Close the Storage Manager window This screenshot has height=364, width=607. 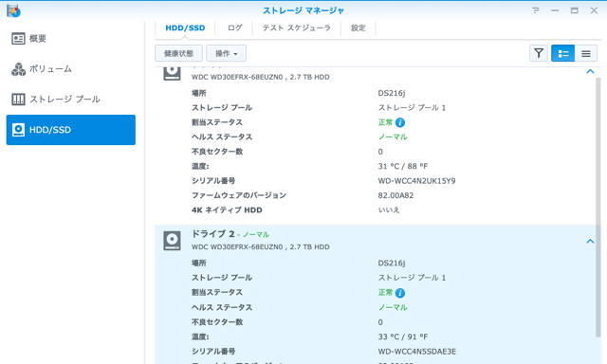click(594, 10)
